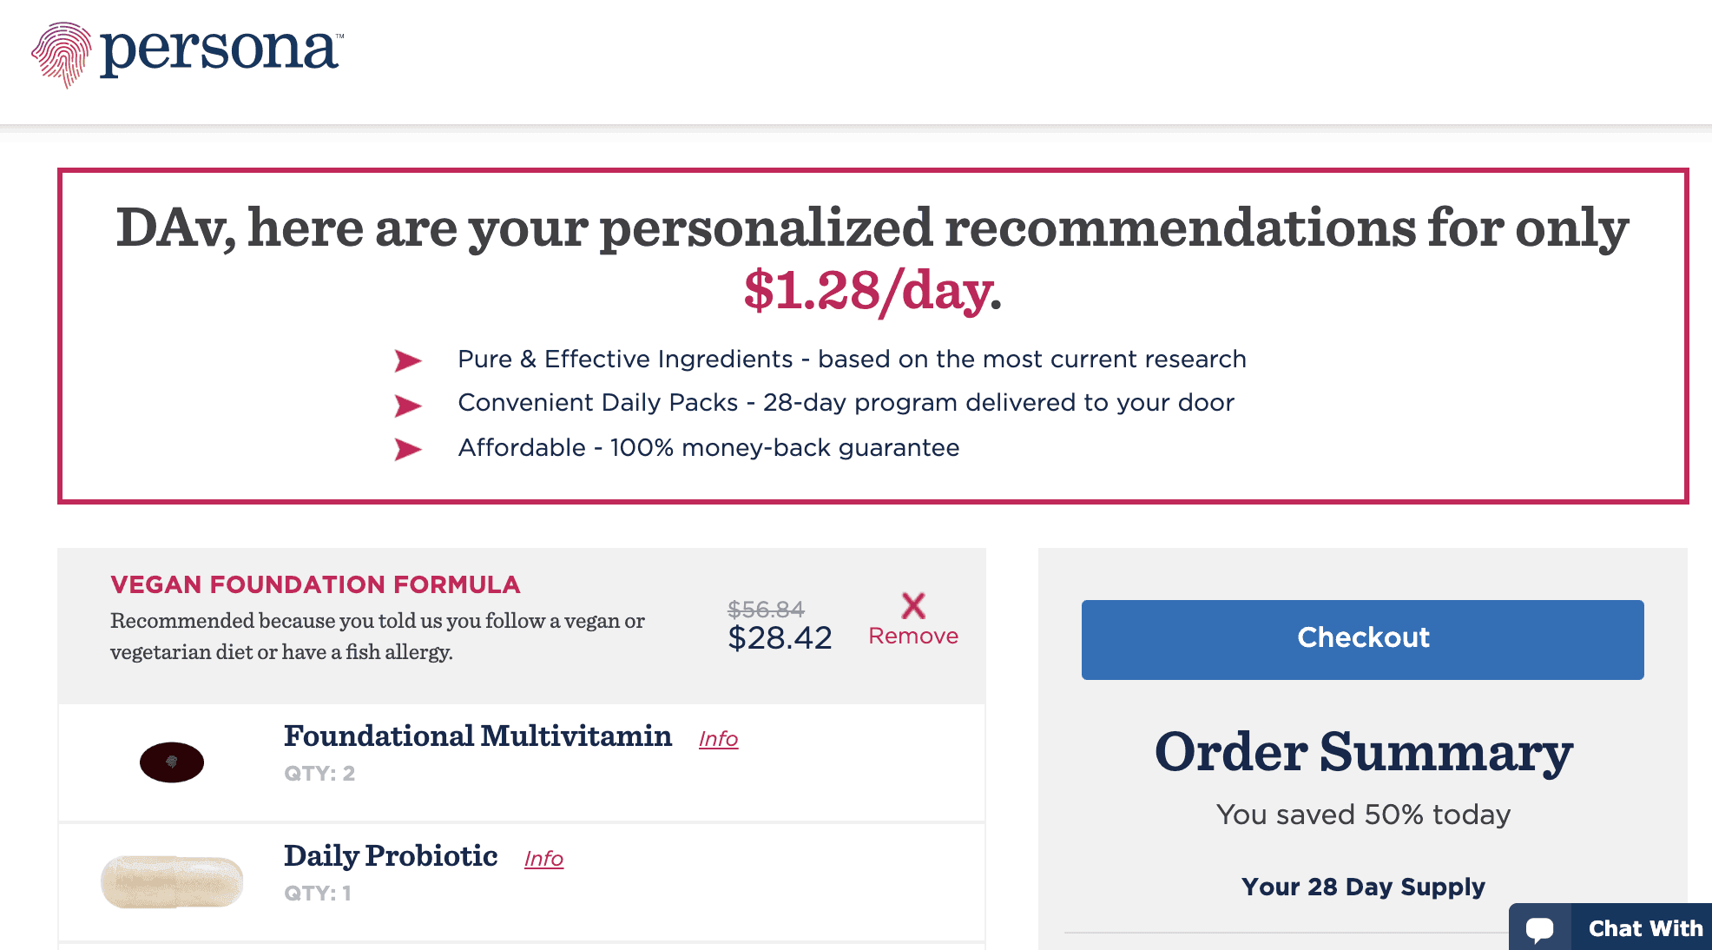Click the red X remove icon

pyautogui.click(x=912, y=606)
